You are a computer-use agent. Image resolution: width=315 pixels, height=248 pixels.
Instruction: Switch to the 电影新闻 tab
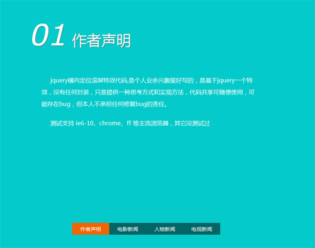tap(128, 228)
